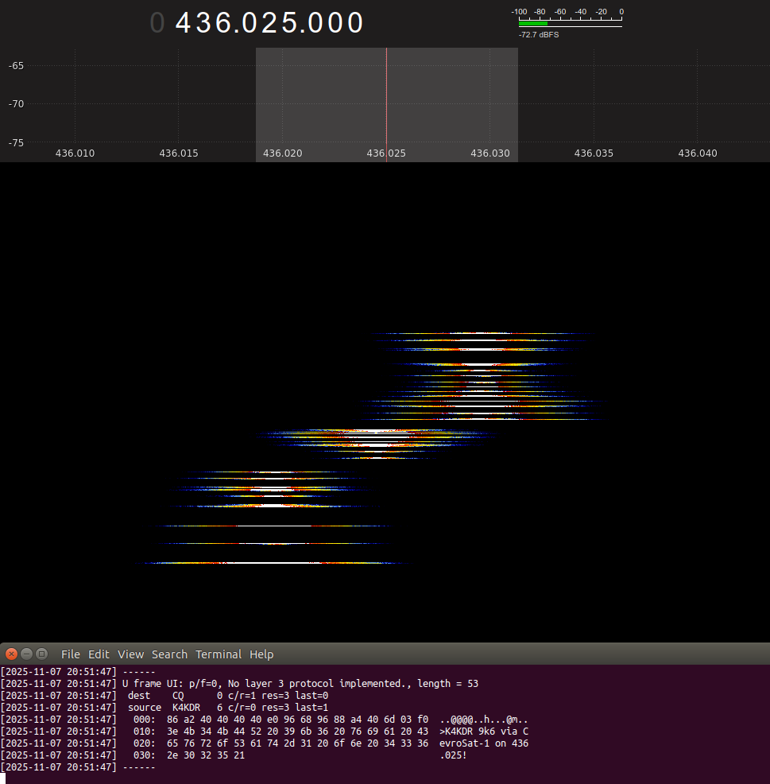Open the Terminal menu

click(x=219, y=654)
